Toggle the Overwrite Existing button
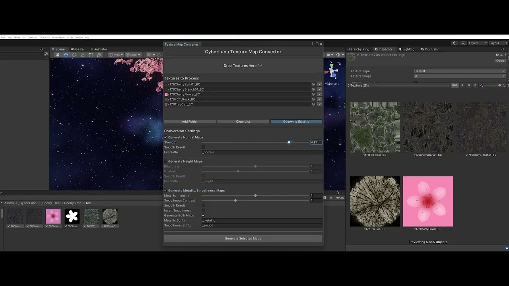The height and width of the screenshot is (286, 509). 296,122
